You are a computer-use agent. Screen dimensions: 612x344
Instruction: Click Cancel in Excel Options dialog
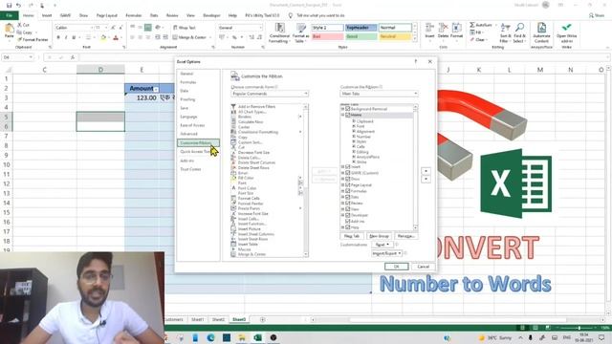[x=423, y=267]
